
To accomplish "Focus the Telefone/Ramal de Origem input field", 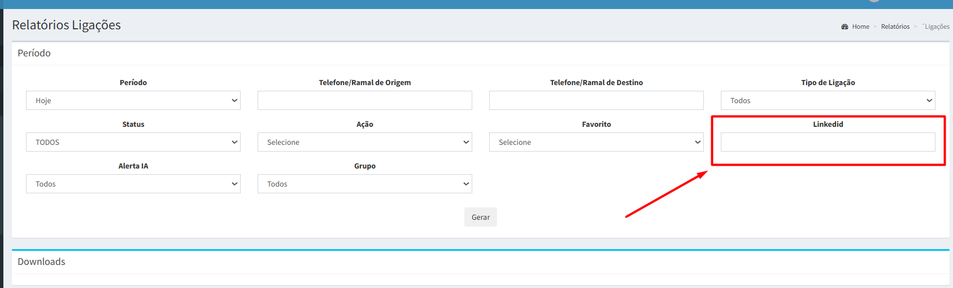I will click(364, 100).
